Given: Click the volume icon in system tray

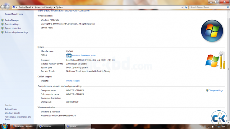Looking at the screenshot, I should 213,126.
